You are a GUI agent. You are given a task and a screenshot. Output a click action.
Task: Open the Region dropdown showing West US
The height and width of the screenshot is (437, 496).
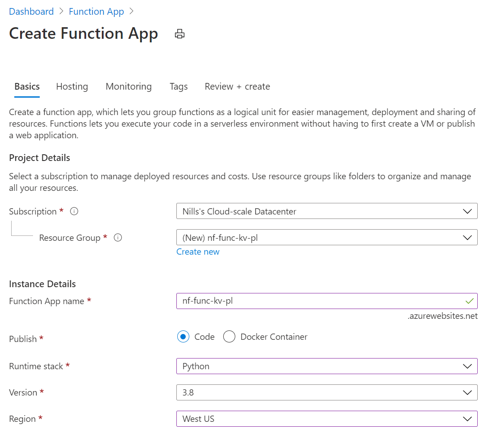pyautogui.click(x=467, y=419)
